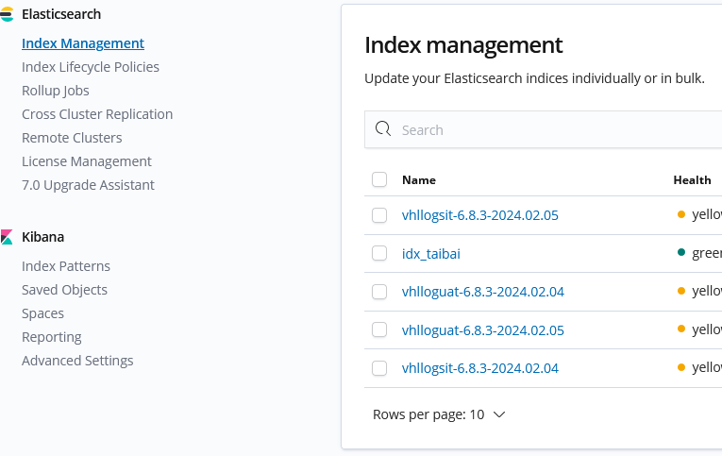Click the Kibana logo icon
Image resolution: width=722 pixels, height=456 pixels.
7,237
